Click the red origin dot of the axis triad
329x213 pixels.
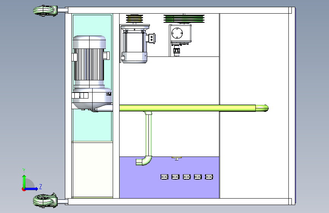24,189
